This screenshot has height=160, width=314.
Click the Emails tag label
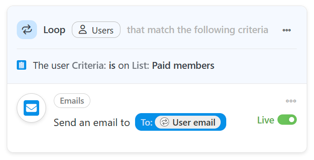click(72, 101)
